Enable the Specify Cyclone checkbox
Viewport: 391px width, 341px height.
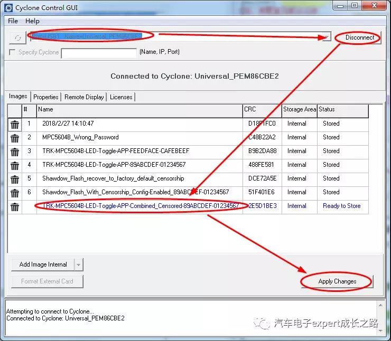pos(13,52)
